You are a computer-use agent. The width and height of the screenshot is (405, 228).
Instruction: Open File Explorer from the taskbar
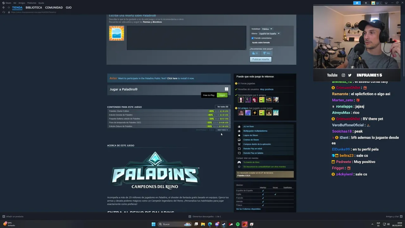tap(203, 224)
